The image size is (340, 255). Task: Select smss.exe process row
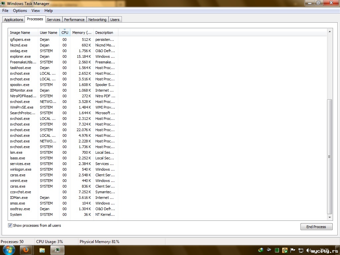63,203
